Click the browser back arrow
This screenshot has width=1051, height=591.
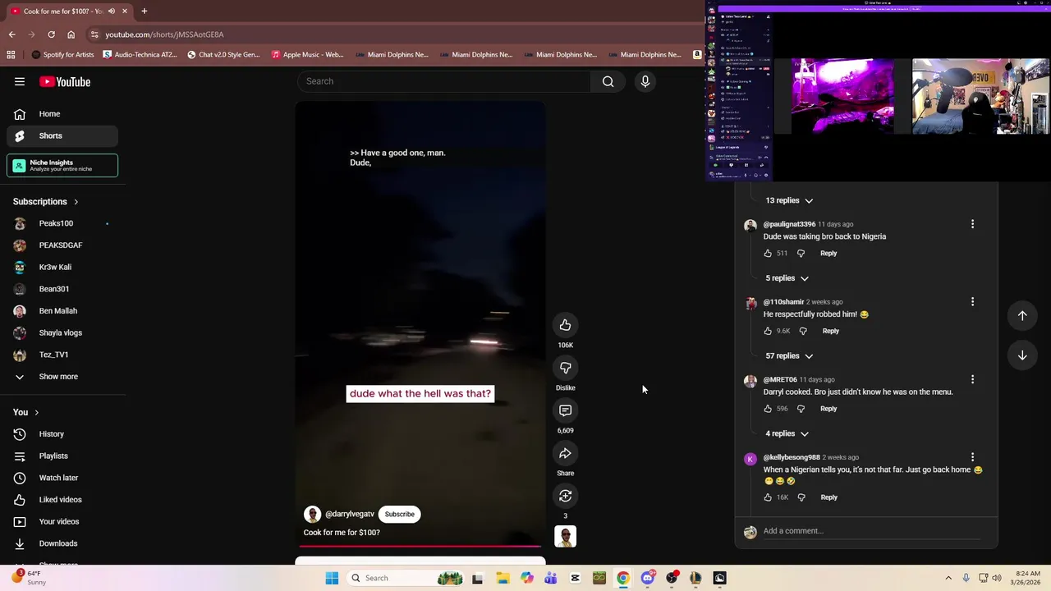click(x=11, y=34)
